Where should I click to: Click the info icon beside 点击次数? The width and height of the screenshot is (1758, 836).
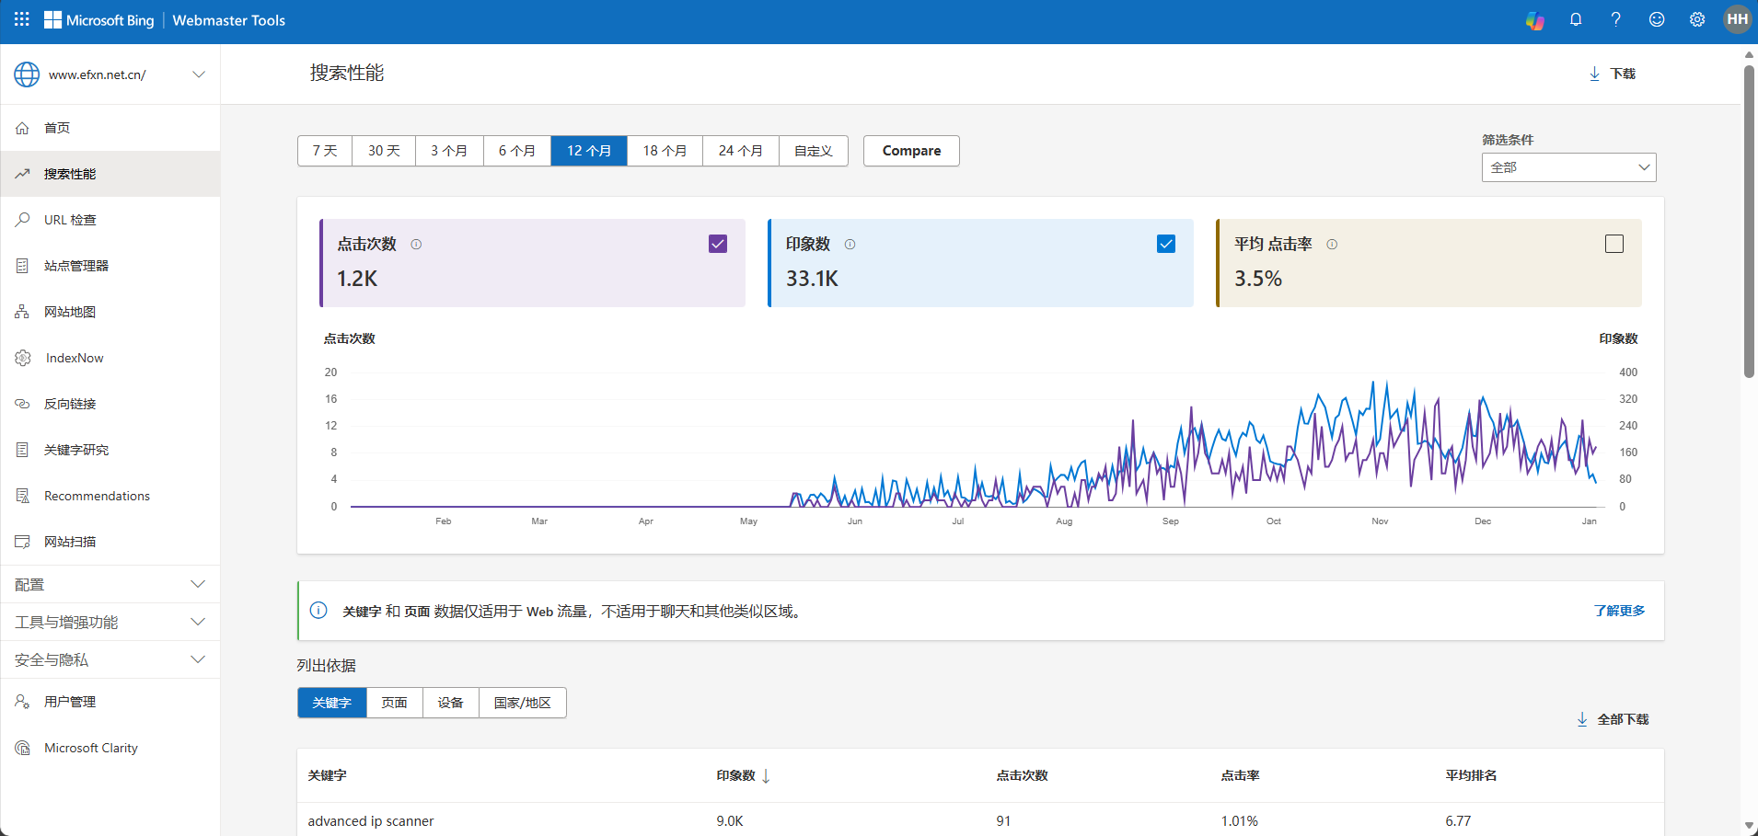pos(416,245)
